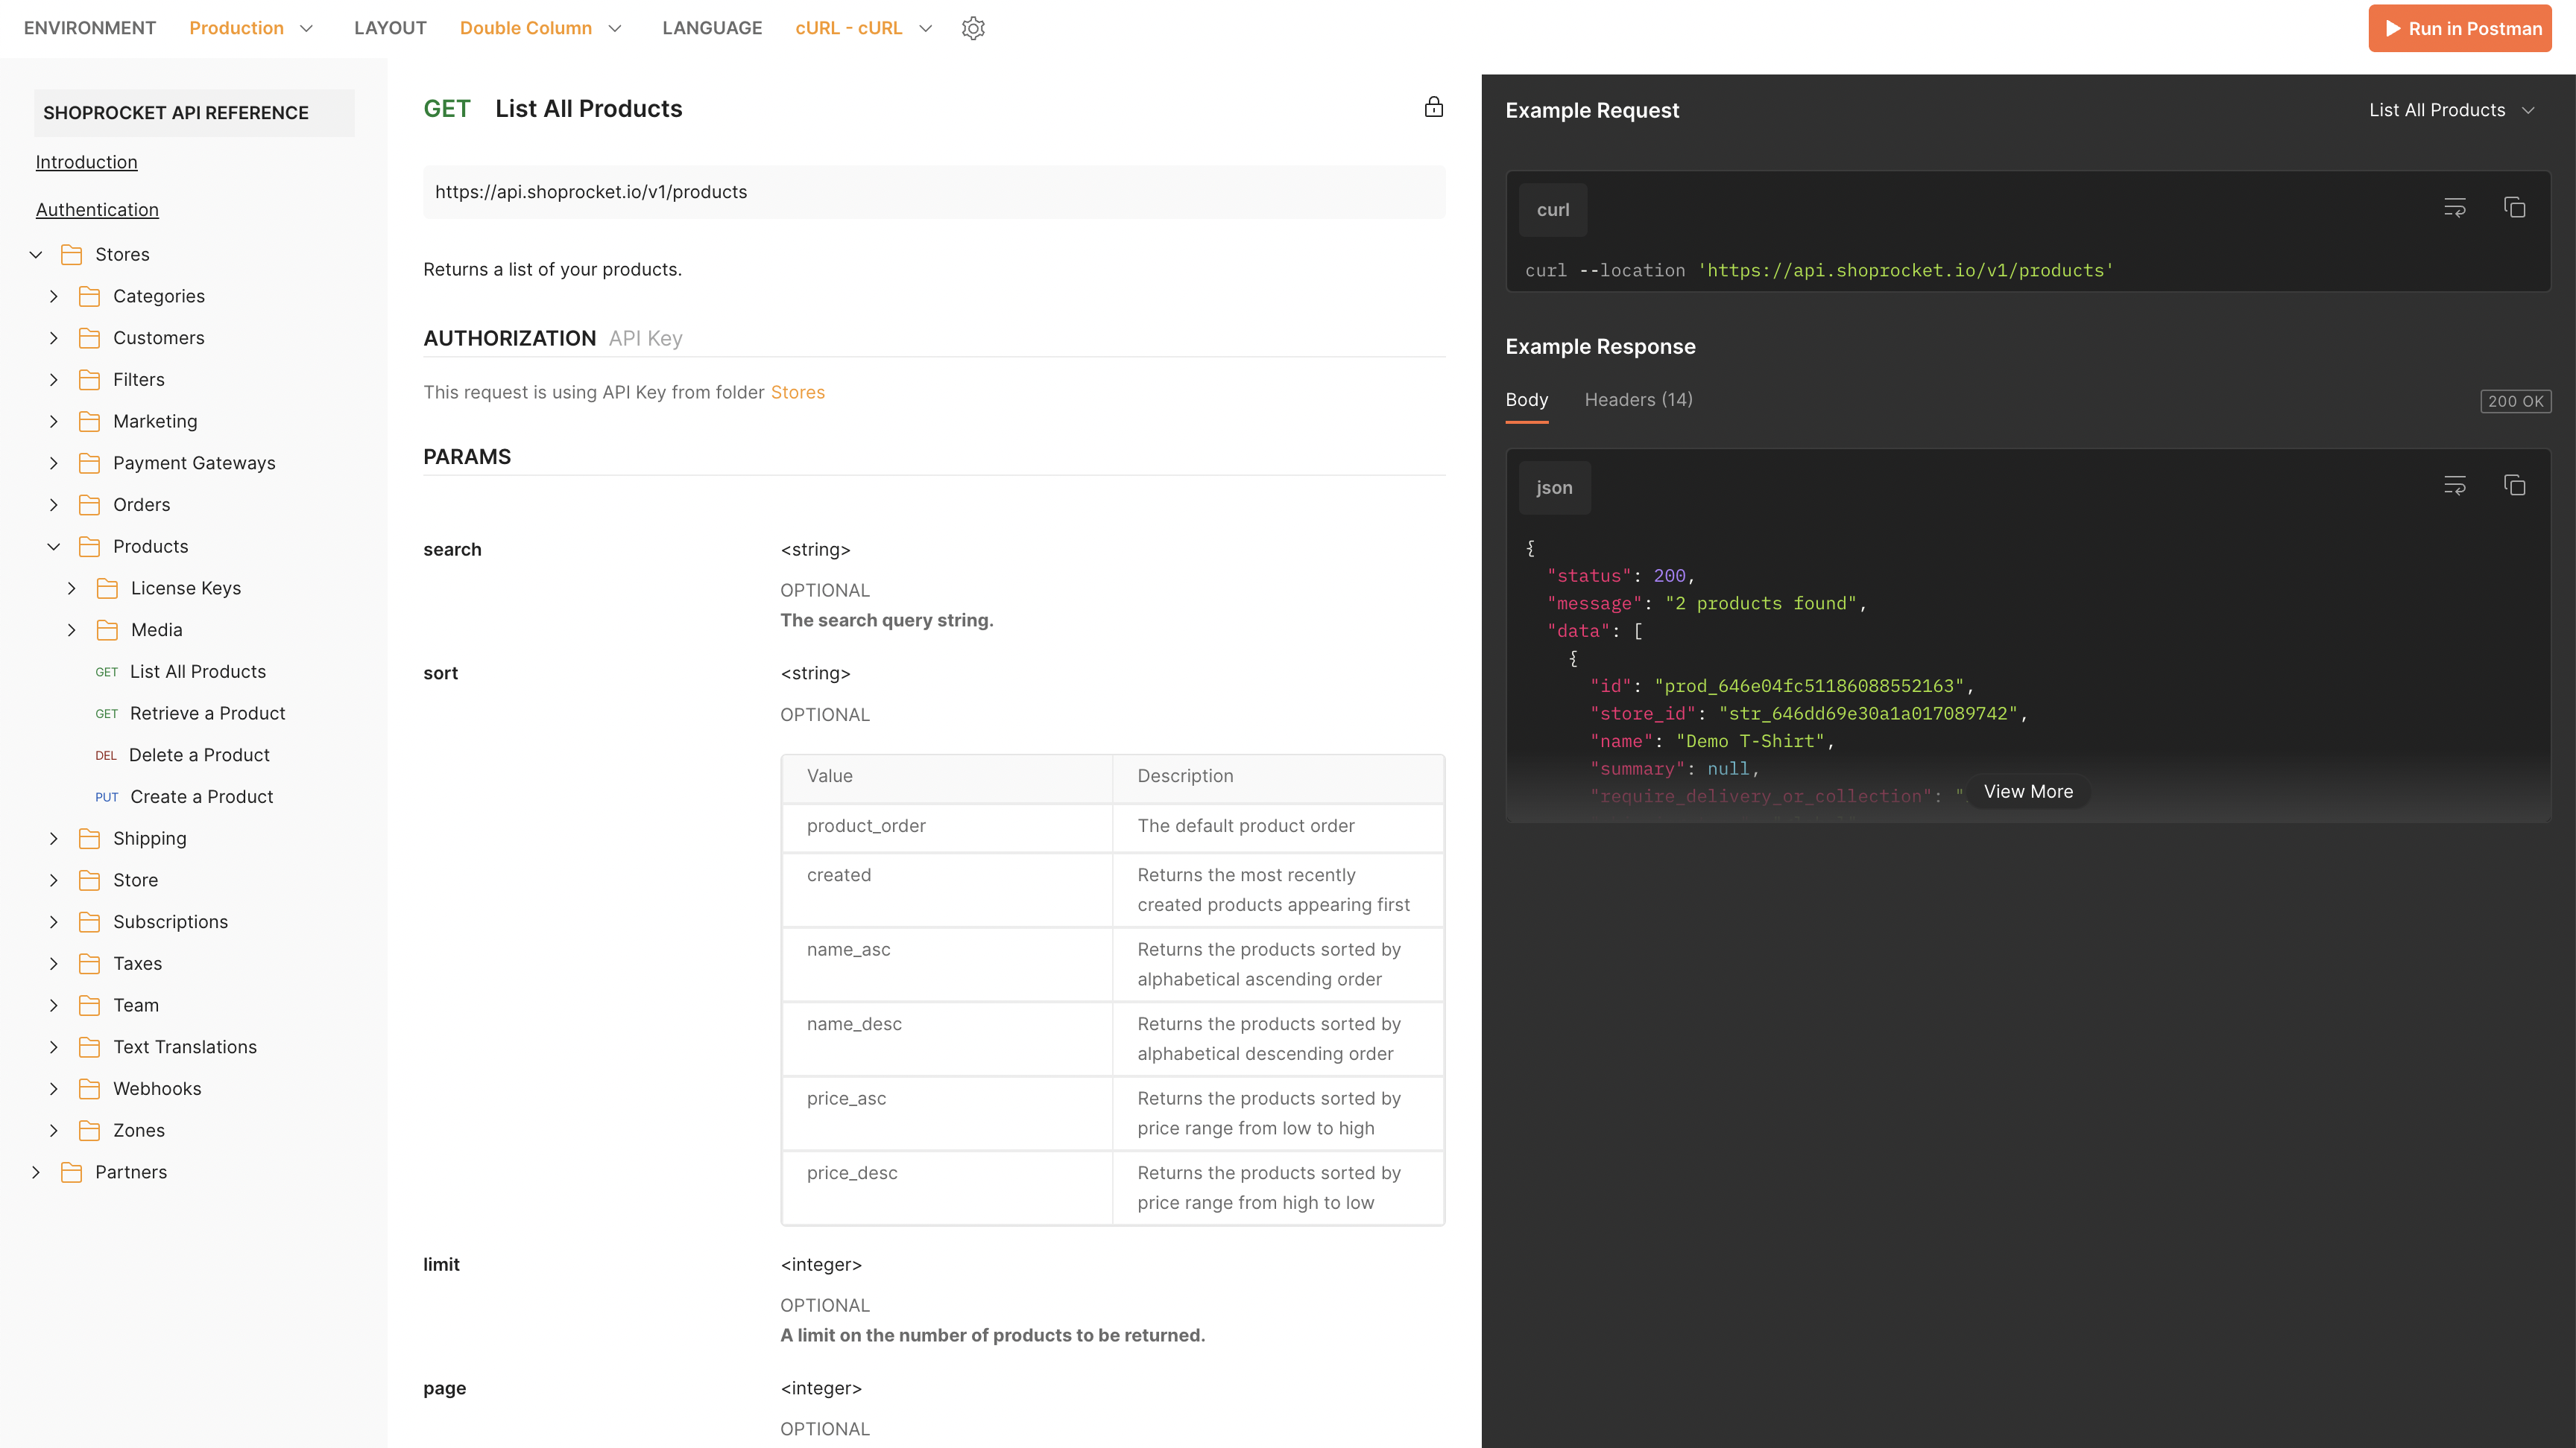Expand the Categories folder chevron

tap(54, 296)
